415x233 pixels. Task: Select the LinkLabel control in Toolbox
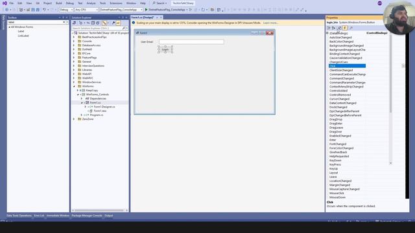point(23,36)
